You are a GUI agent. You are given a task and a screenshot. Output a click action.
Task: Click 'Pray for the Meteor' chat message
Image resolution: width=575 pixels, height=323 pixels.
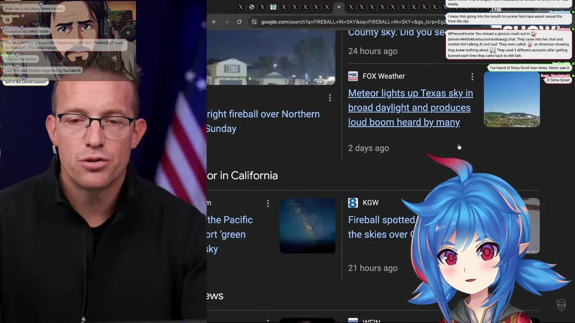pyautogui.click(x=21, y=59)
